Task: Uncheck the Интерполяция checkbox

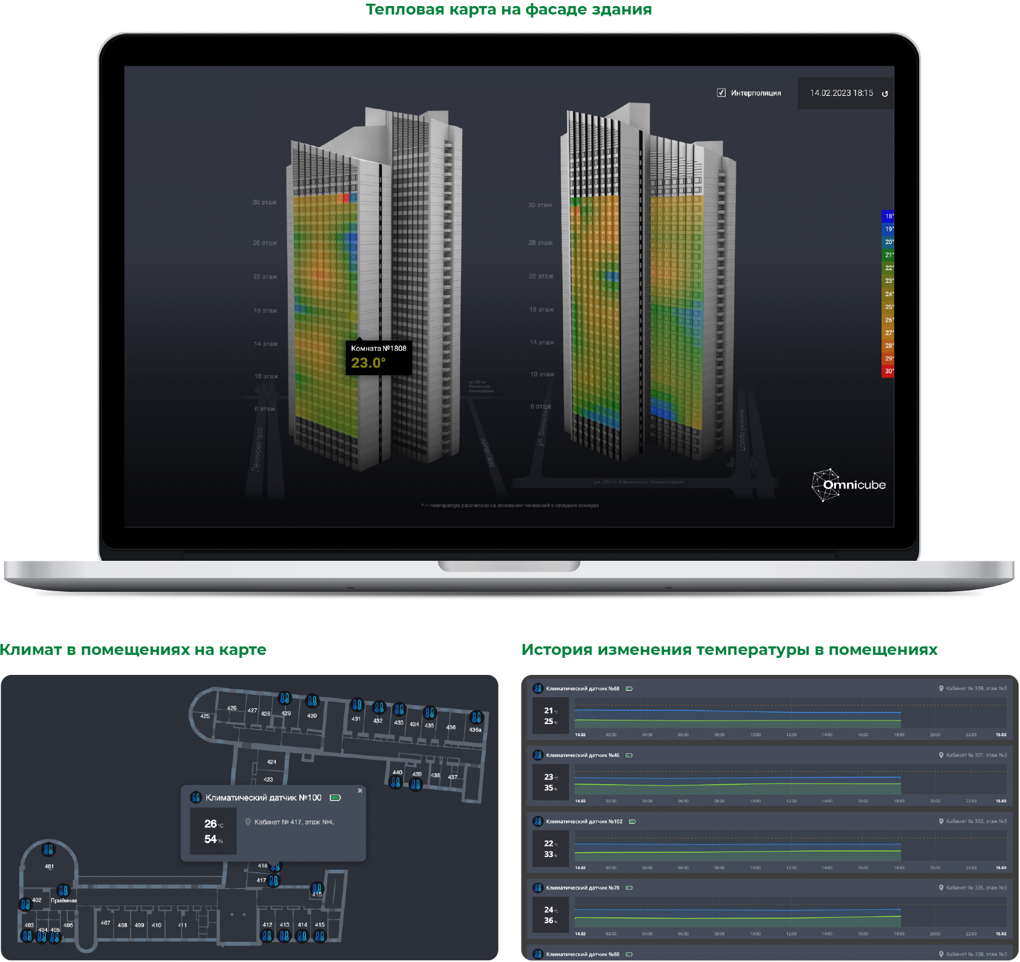Action: [721, 93]
